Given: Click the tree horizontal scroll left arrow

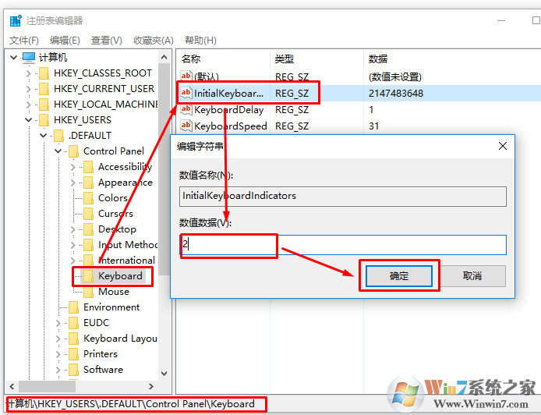Looking at the screenshot, I should click(12, 386).
